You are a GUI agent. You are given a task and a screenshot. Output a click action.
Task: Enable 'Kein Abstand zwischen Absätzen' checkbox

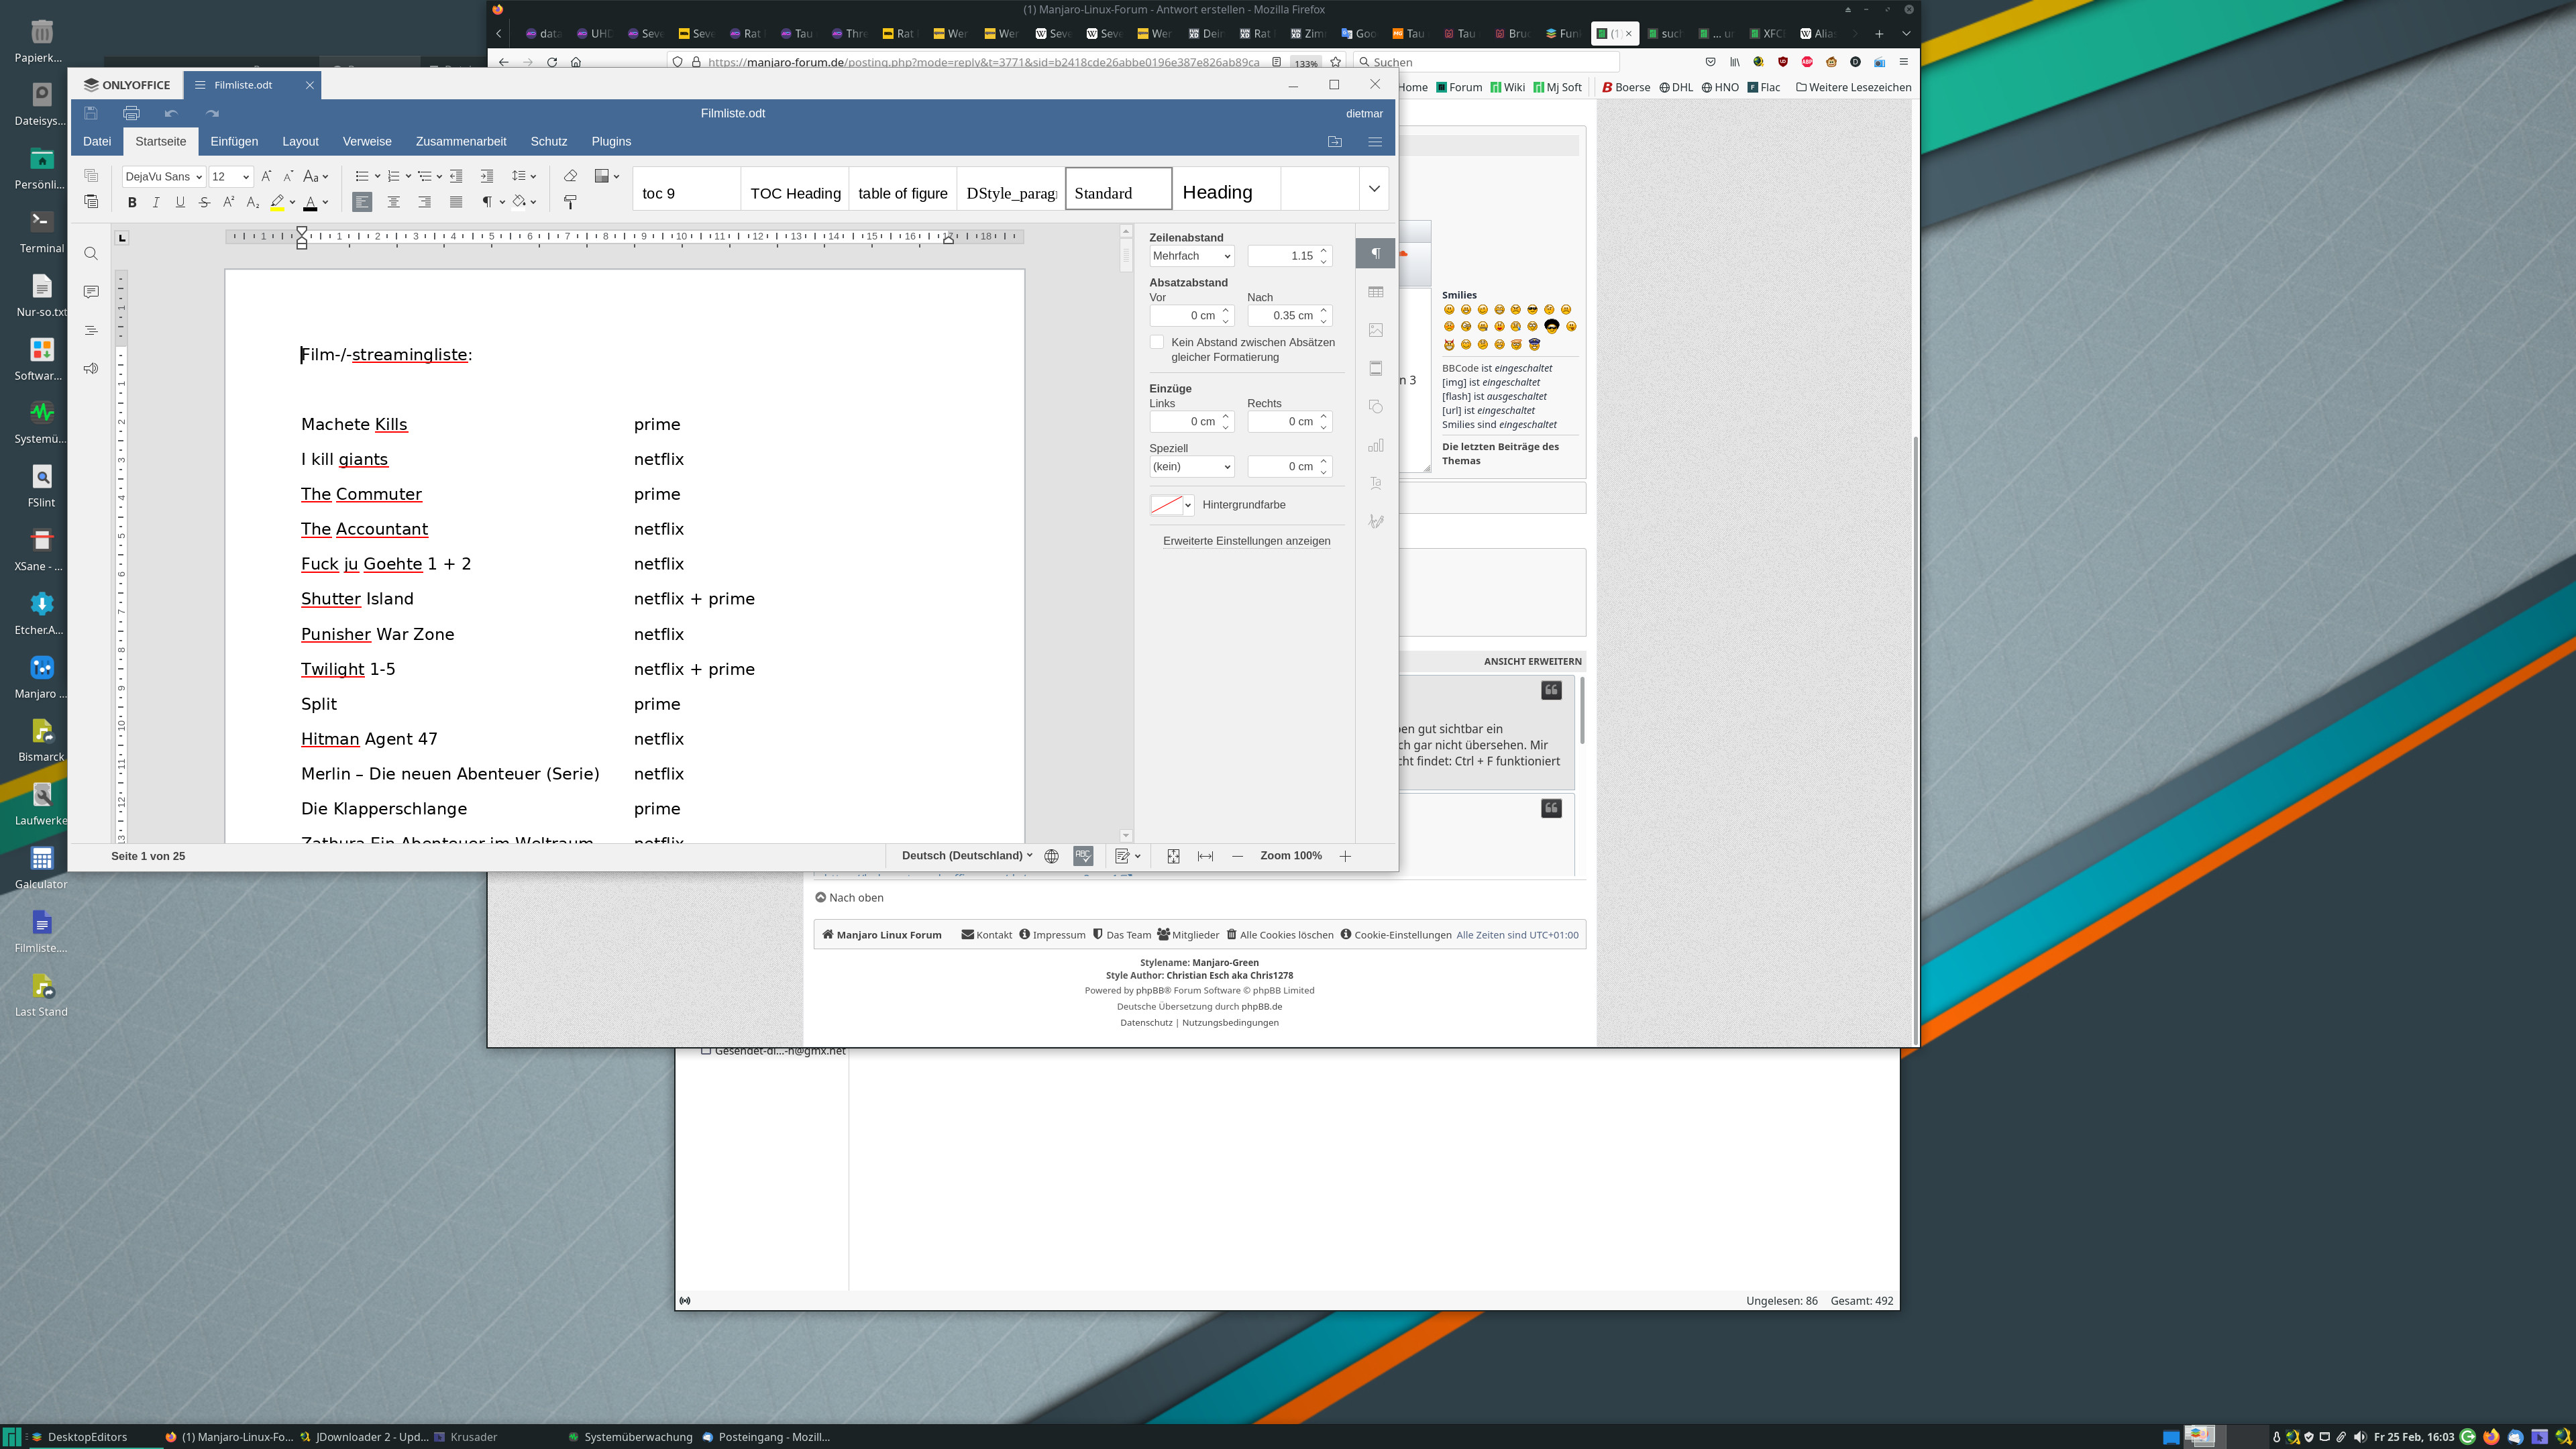tap(1157, 342)
